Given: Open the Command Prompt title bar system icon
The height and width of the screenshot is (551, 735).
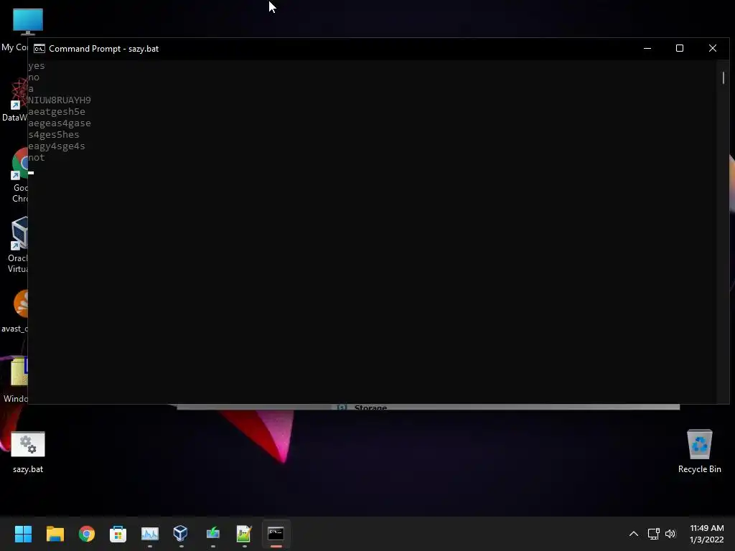Looking at the screenshot, I should click(39, 49).
